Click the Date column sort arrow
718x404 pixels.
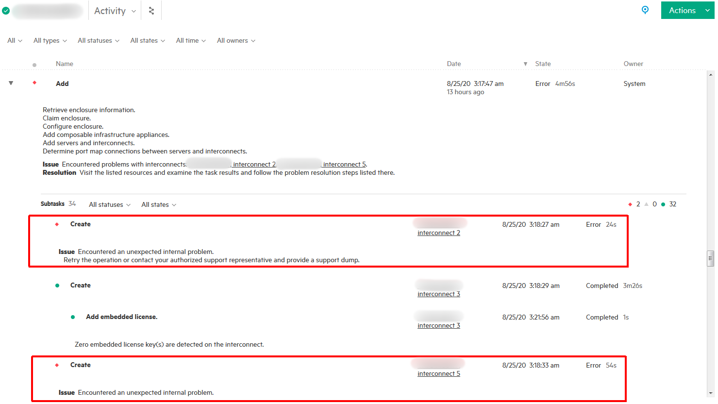[525, 64]
